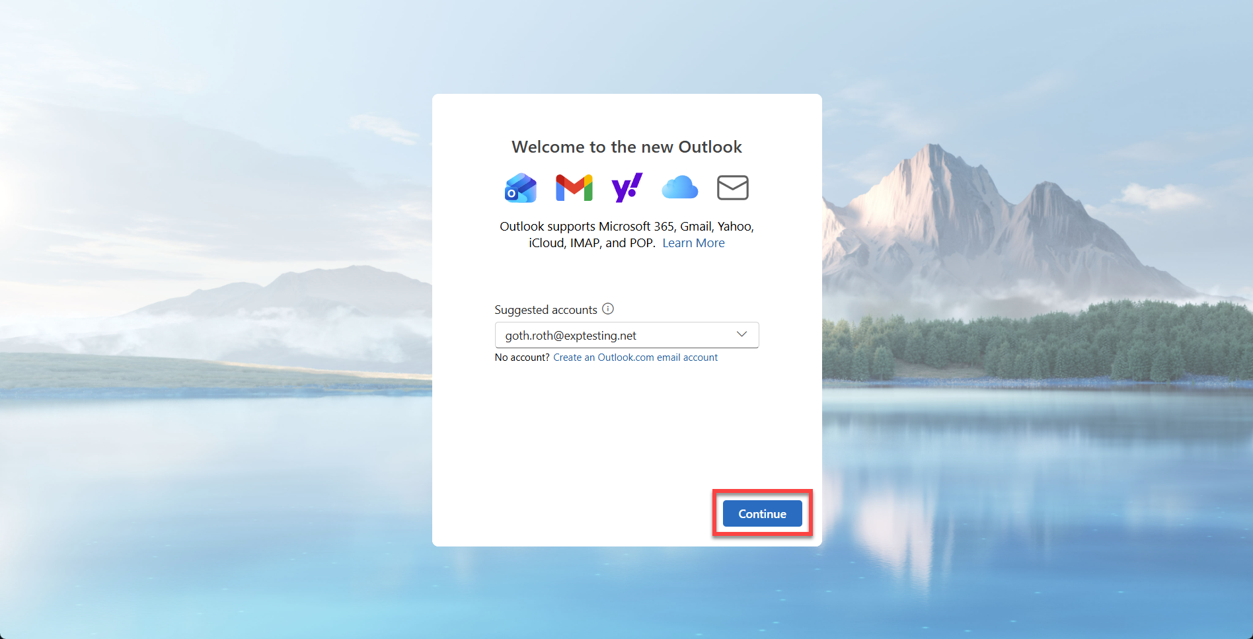Click the Yahoo logo icon

click(x=626, y=188)
